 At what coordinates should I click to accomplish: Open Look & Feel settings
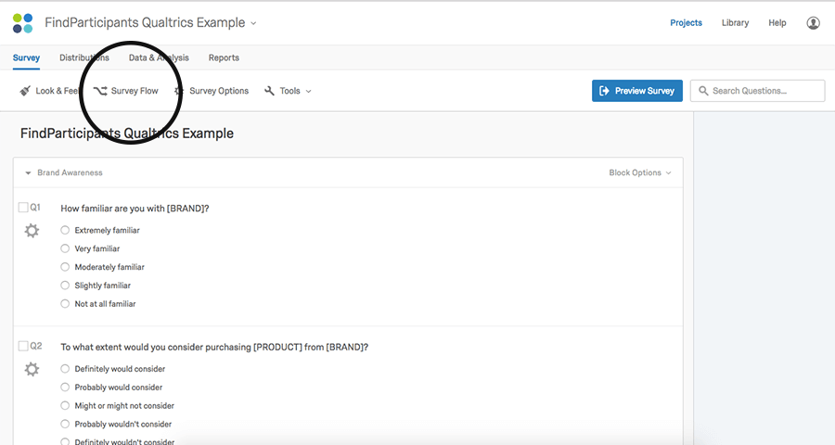(49, 91)
